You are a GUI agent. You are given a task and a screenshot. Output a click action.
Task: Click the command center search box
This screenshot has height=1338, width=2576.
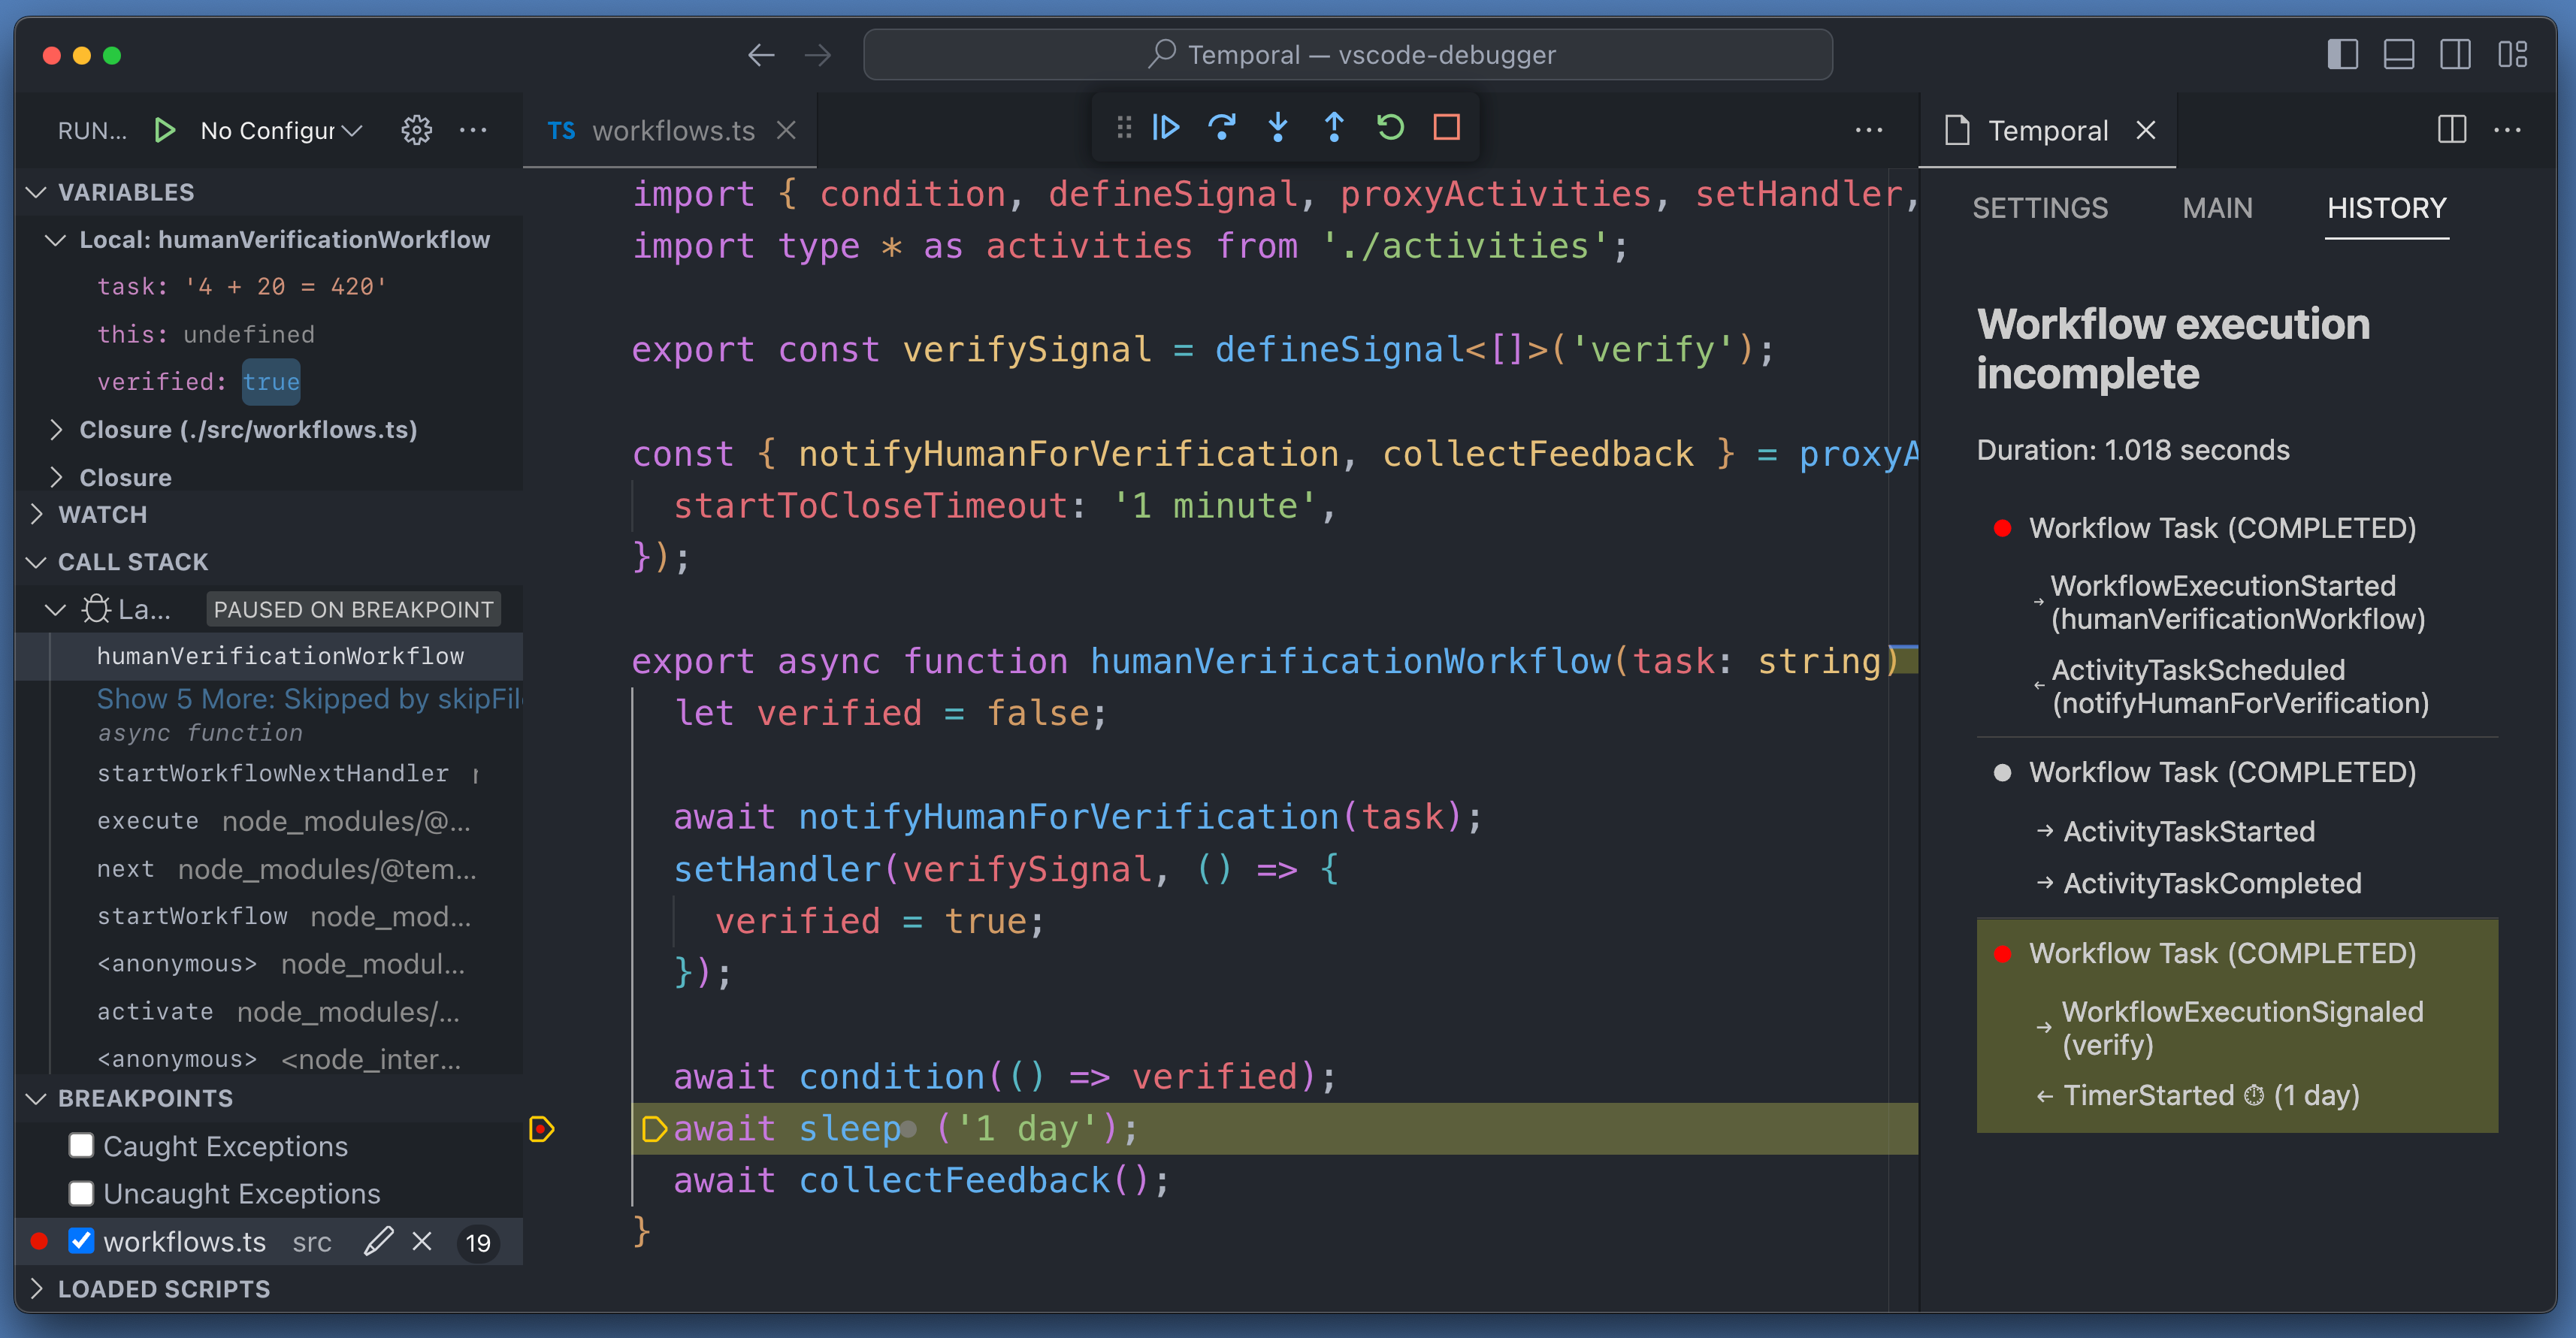[1348, 54]
